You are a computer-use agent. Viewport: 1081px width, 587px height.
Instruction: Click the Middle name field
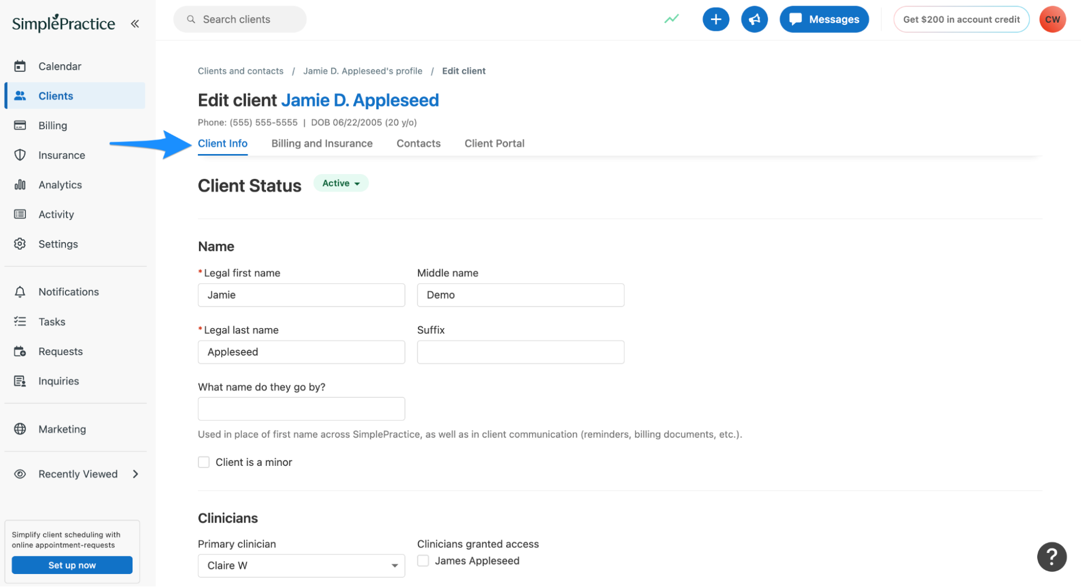pyautogui.click(x=521, y=295)
